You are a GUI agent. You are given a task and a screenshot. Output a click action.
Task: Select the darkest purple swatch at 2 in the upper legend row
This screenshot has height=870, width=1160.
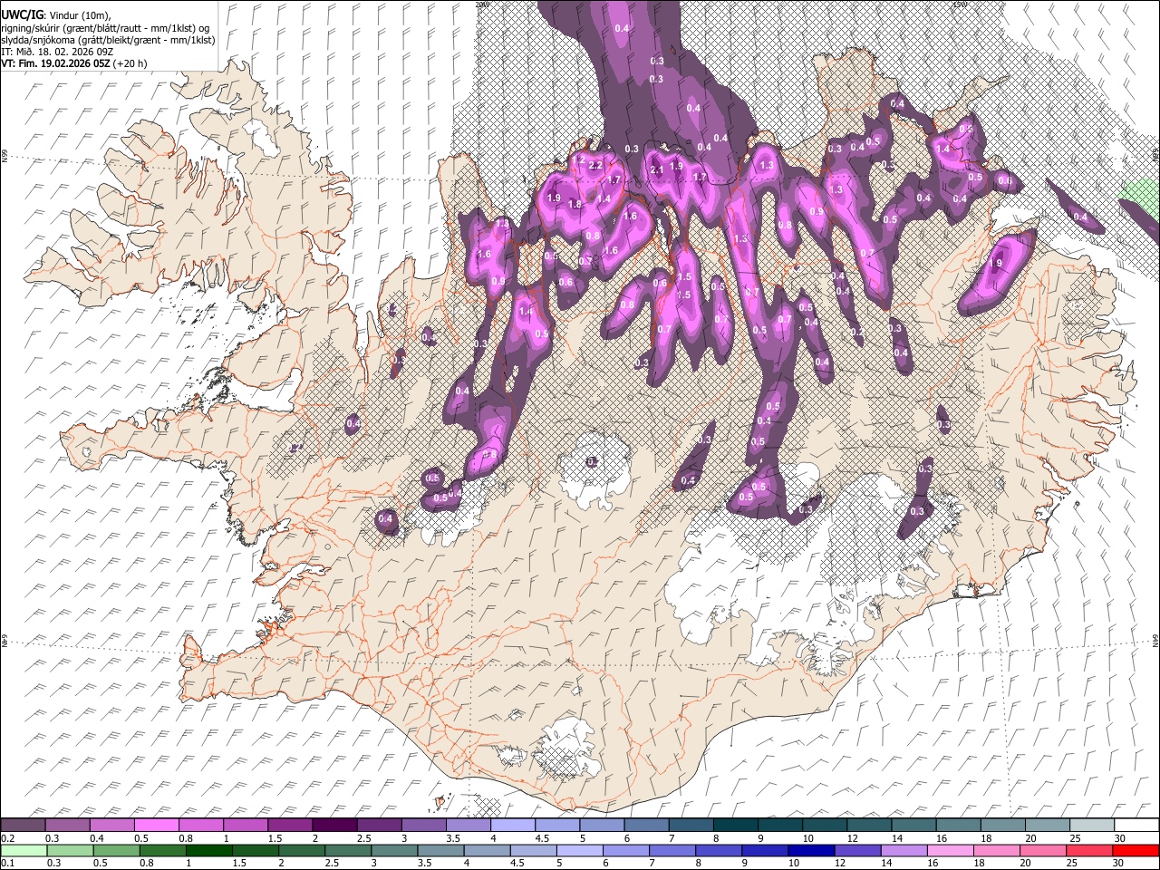[x=334, y=825]
